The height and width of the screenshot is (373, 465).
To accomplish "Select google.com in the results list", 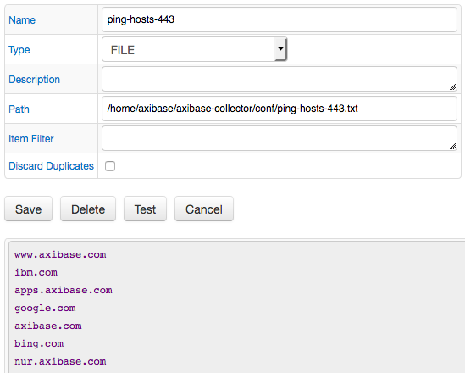I will pyautogui.click(x=45, y=309).
